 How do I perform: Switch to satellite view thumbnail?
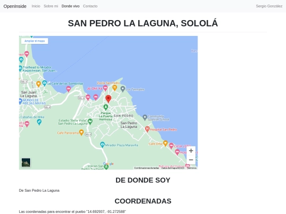coord(26,163)
